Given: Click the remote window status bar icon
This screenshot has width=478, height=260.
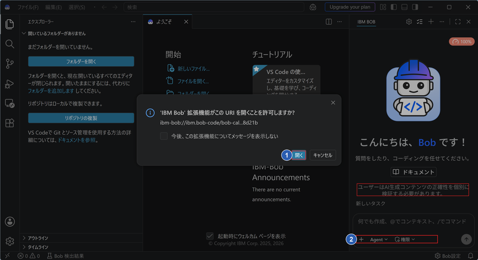Looking at the screenshot, I should [7, 256].
